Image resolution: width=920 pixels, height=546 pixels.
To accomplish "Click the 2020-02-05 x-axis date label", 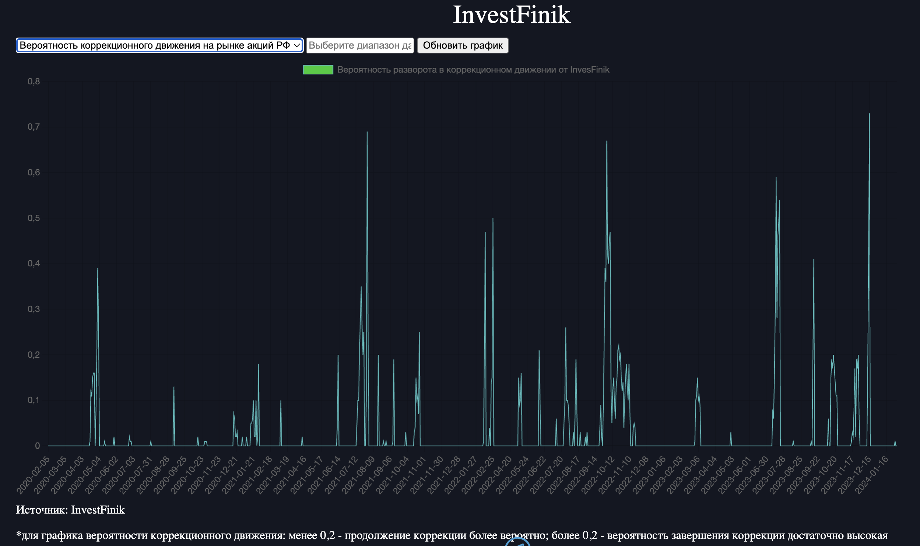I will tap(33, 475).
